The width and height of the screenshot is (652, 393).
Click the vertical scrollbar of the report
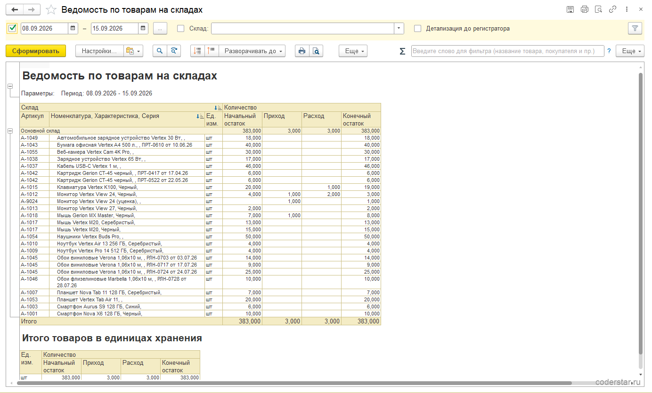click(x=640, y=214)
